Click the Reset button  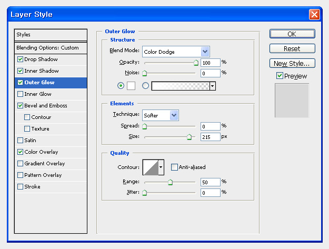coord(292,48)
